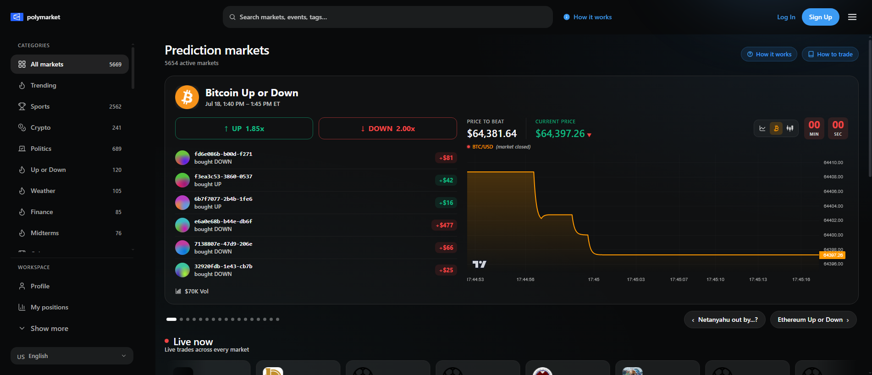Click the Sign Up button
Viewport: 872px width, 375px height.
(820, 17)
